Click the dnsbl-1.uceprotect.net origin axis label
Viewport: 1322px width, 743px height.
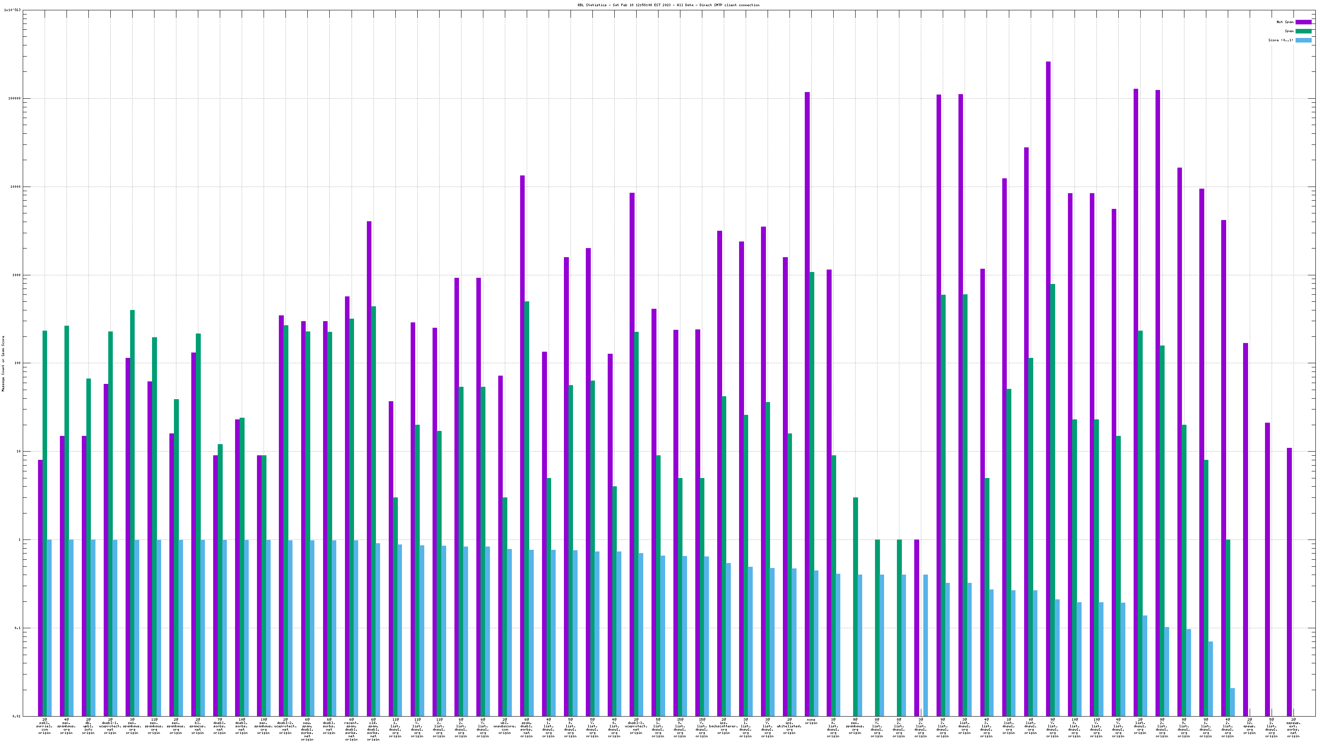click(x=110, y=726)
